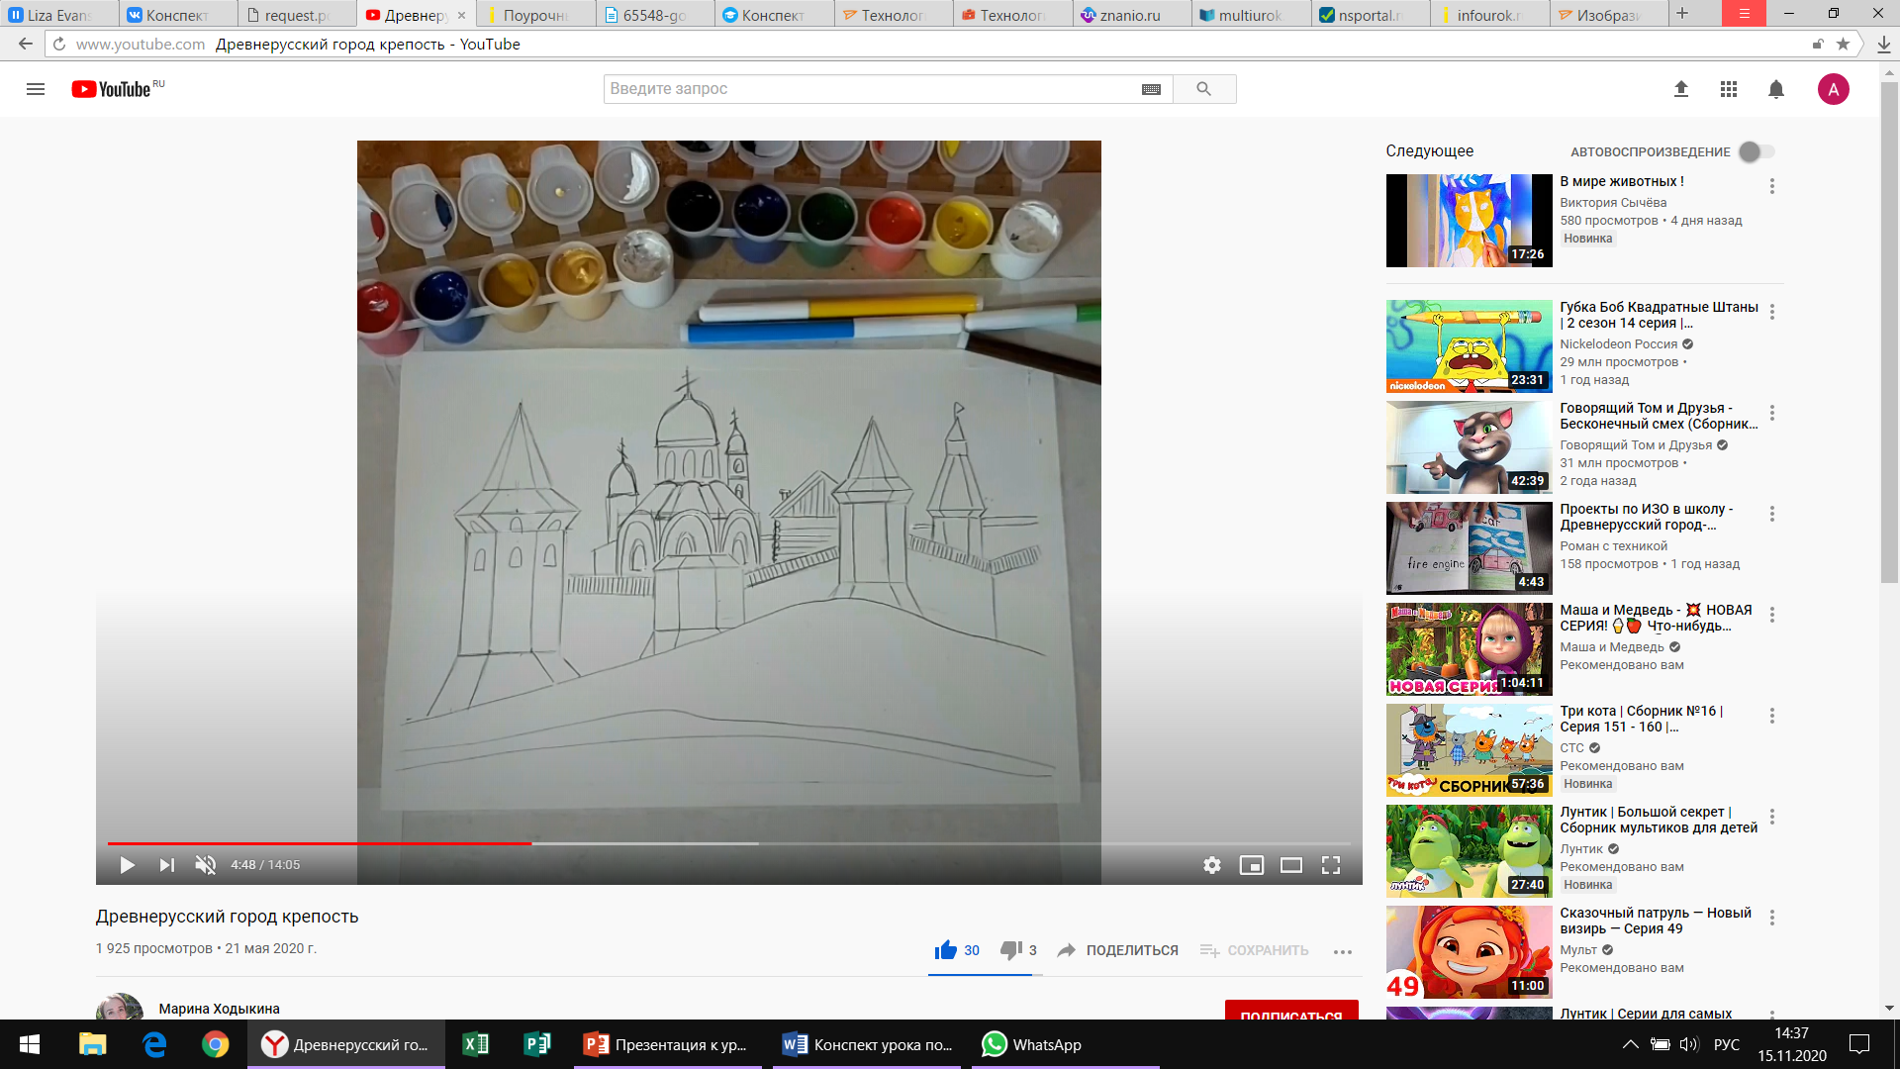Open the player settings gear
This screenshot has height=1069, width=1900.
pos(1211,865)
